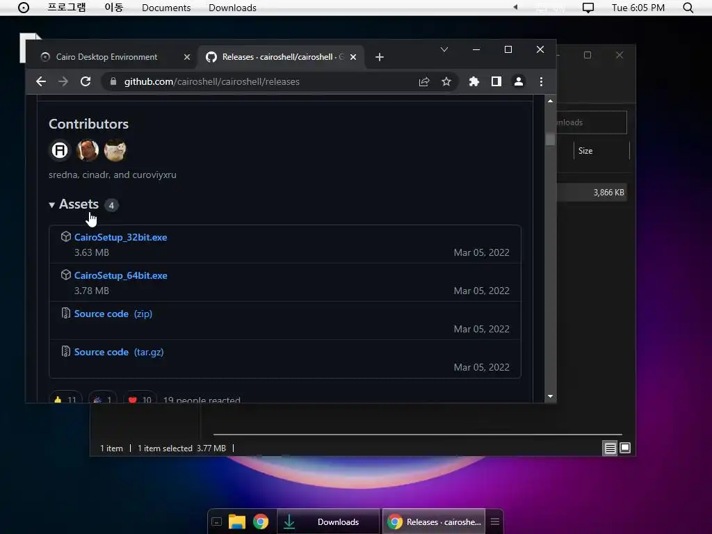The width and height of the screenshot is (712, 534).
Task: Open the Chrome profile icon
Action: 519,82
